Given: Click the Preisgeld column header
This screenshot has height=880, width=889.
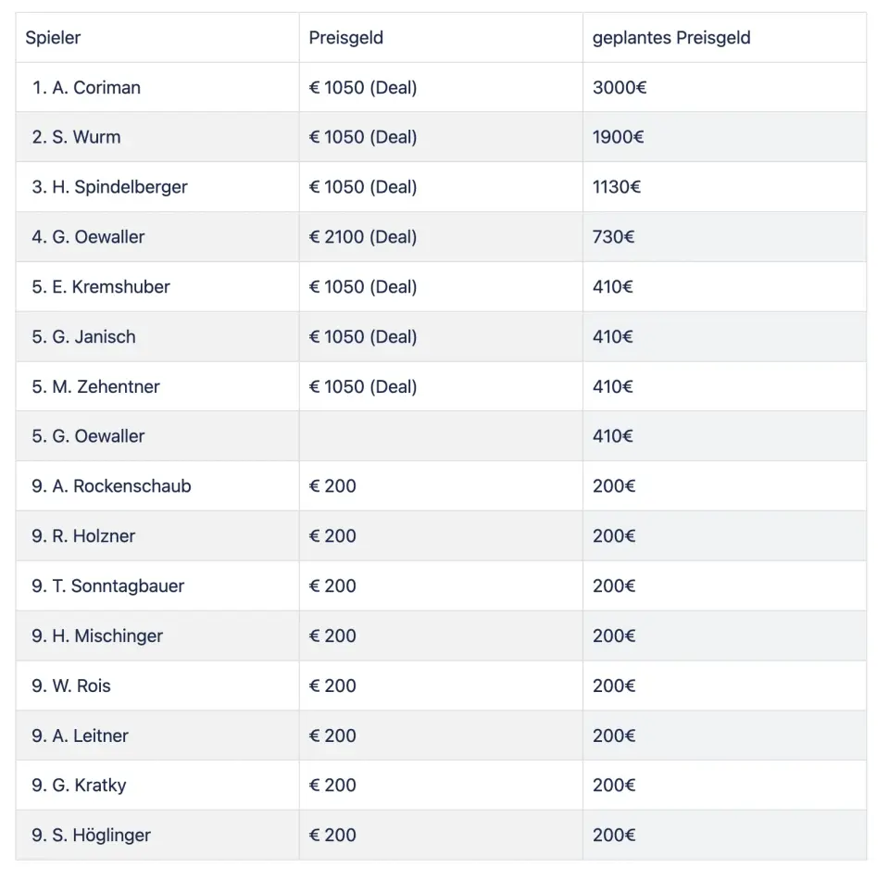Looking at the screenshot, I should (x=345, y=38).
